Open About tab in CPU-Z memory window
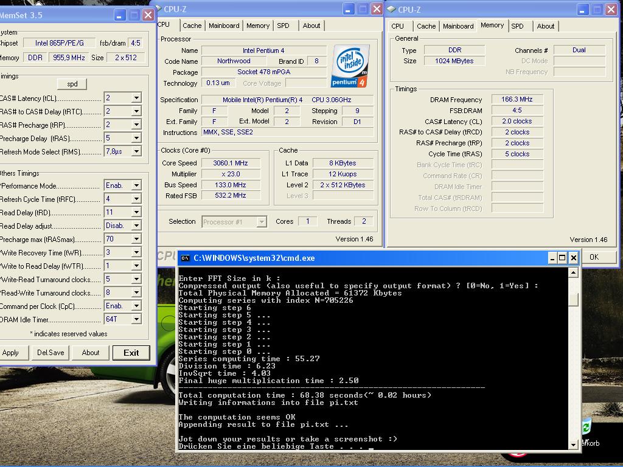623x467 pixels. pos(546,26)
